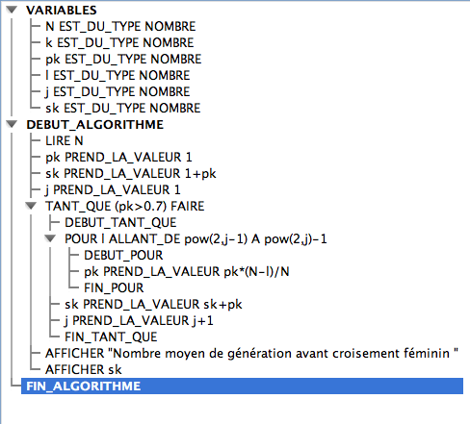Image resolution: width=470 pixels, height=424 pixels.
Task: Collapse the VARIABLES section triangle
Action: click(x=12, y=10)
